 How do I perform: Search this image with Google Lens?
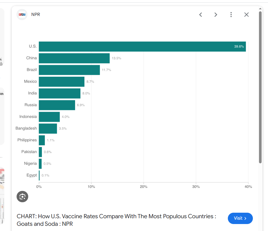(x=22, y=197)
